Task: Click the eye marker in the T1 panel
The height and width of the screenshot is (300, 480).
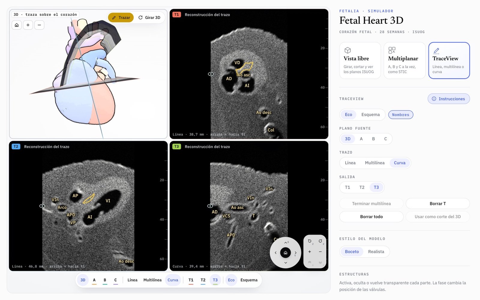Action: click(211, 74)
